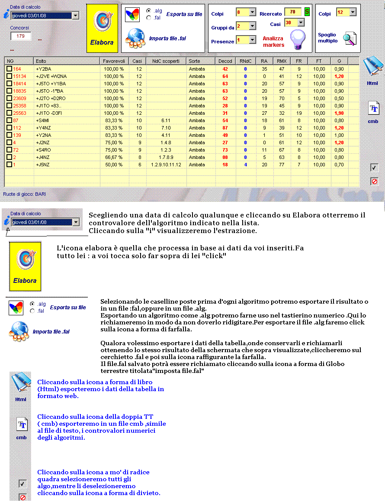Image resolution: width=385 pixels, height=502 pixels.
Task: Open the Casi dropdown showing 30
Action: pyautogui.click(x=301, y=23)
